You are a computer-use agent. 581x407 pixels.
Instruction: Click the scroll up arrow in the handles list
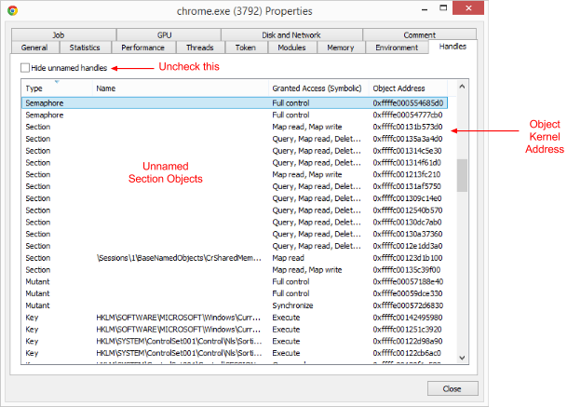click(x=462, y=87)
